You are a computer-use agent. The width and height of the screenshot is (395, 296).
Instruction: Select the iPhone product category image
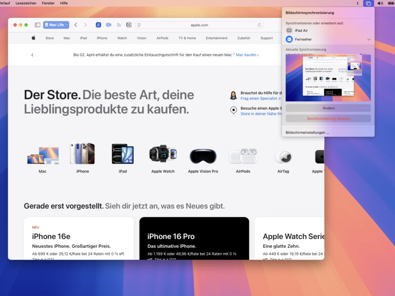pyautogui.click(x=83, y=154)
